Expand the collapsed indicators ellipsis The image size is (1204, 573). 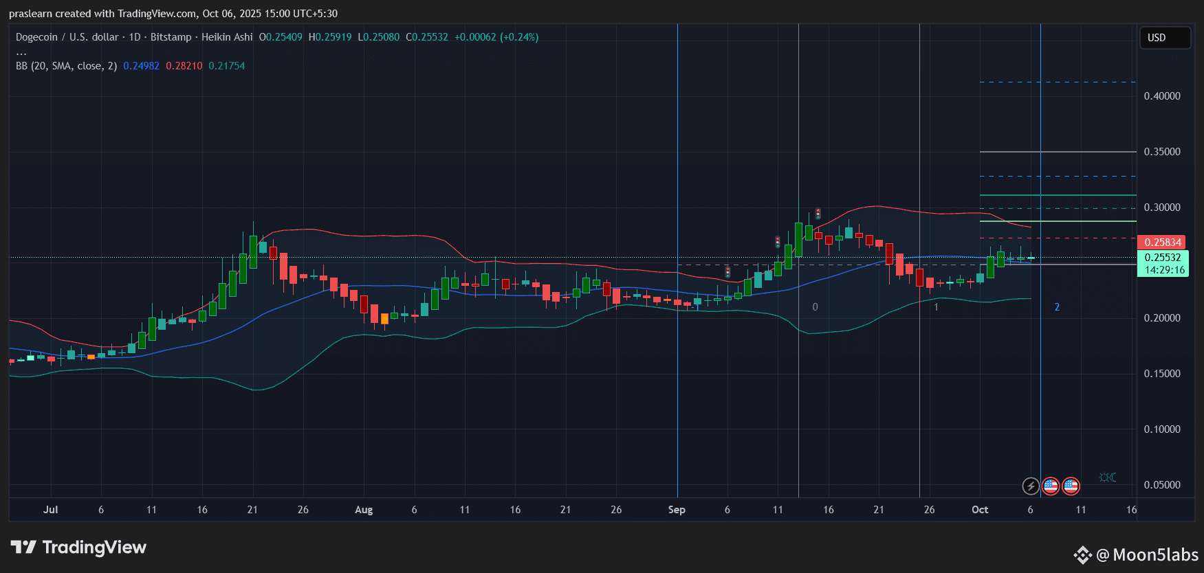(x=21, y=52)
